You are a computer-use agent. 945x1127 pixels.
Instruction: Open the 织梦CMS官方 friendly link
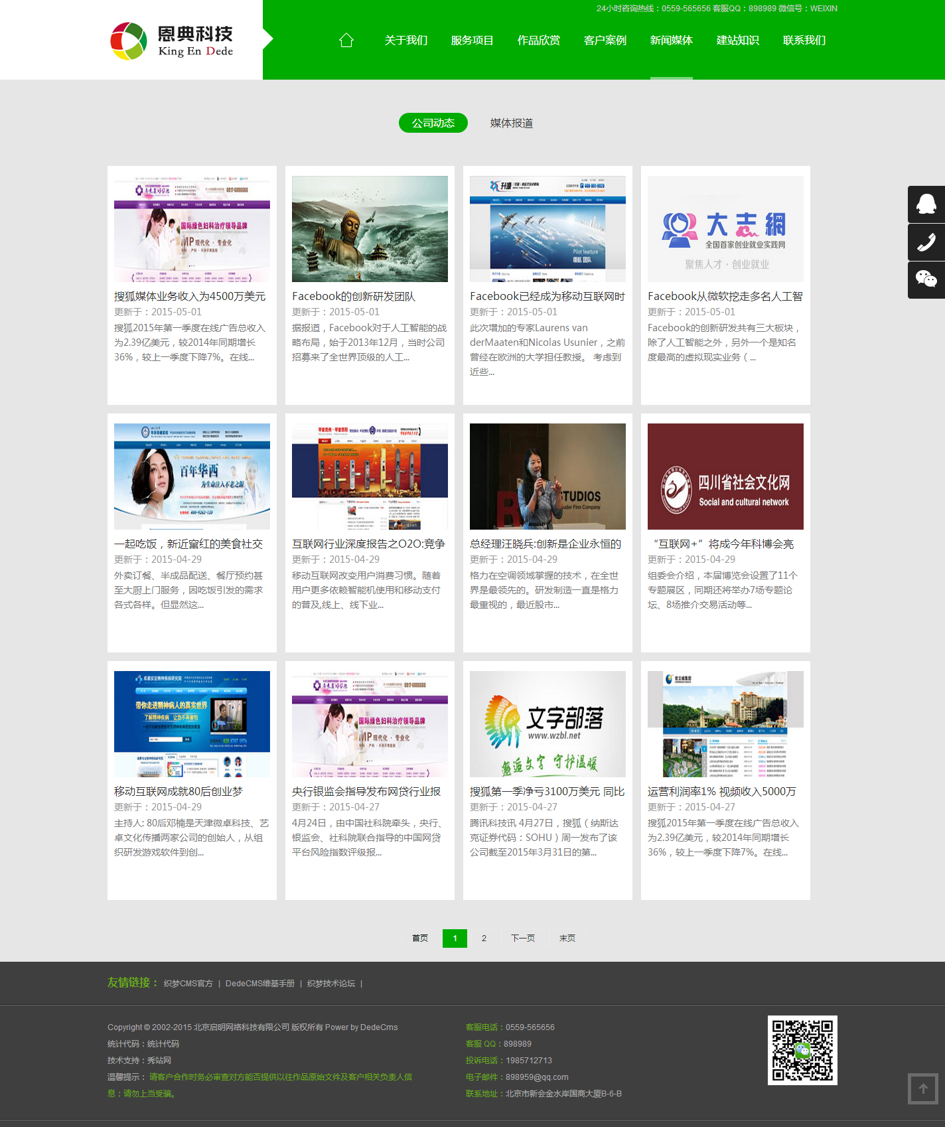[x=188, y=984]
